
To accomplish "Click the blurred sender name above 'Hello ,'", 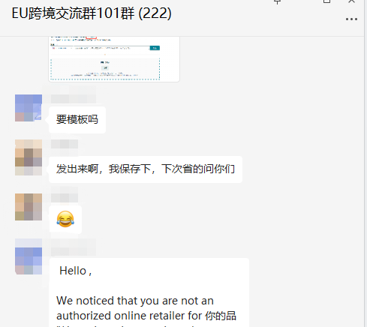I will pos(74,247).
